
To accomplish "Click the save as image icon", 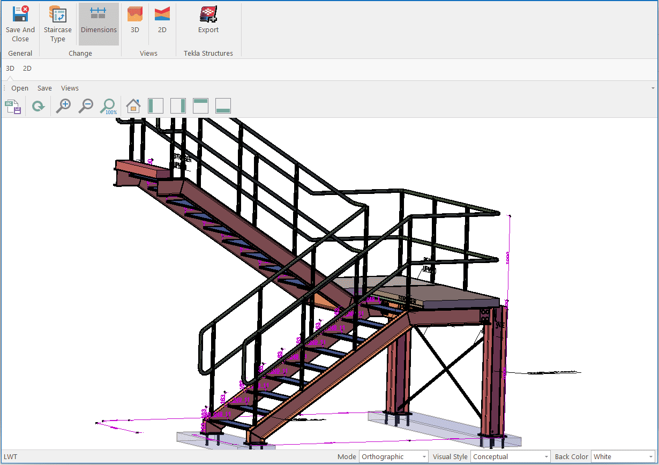I will click(13, 107).
